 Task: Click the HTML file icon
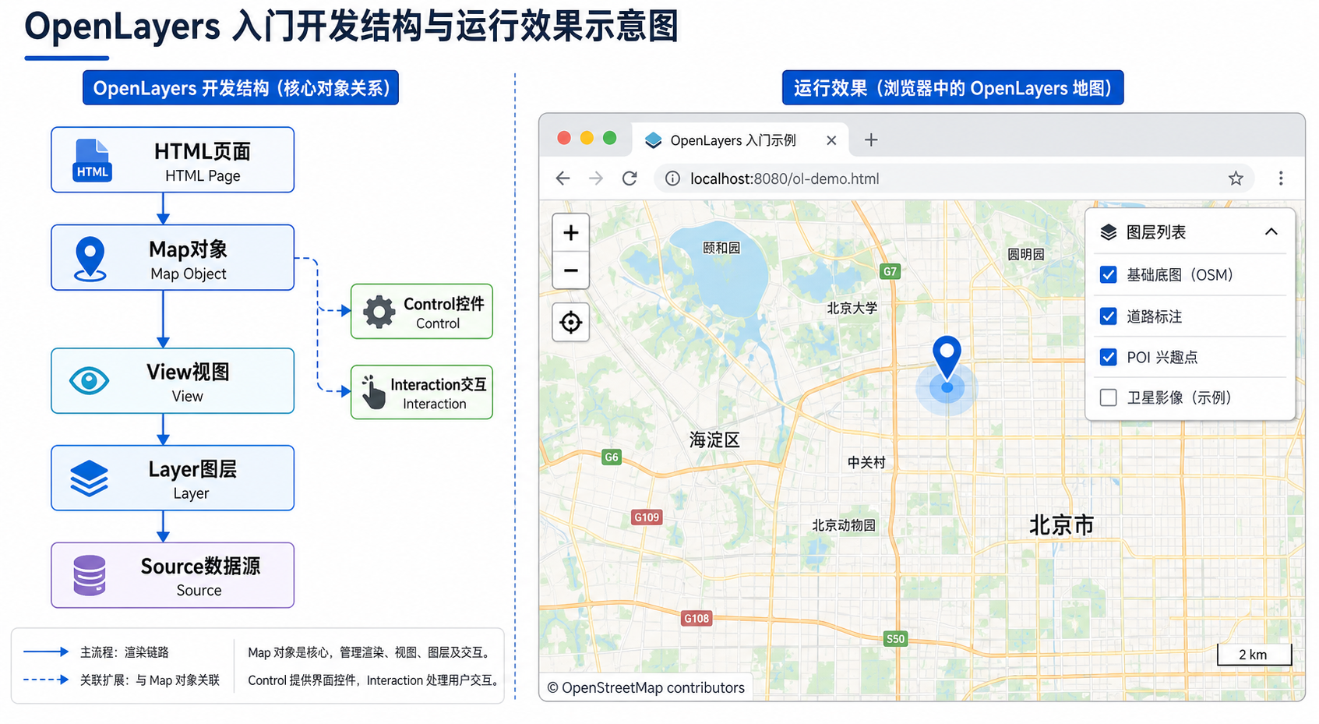coord(93,160)
